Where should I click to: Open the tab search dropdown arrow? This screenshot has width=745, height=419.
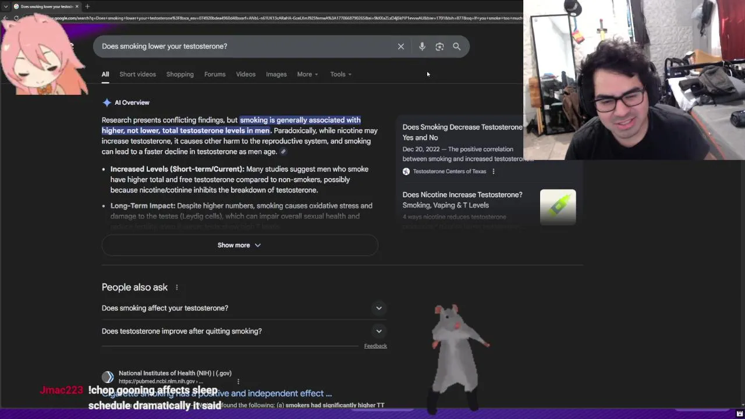6,6
